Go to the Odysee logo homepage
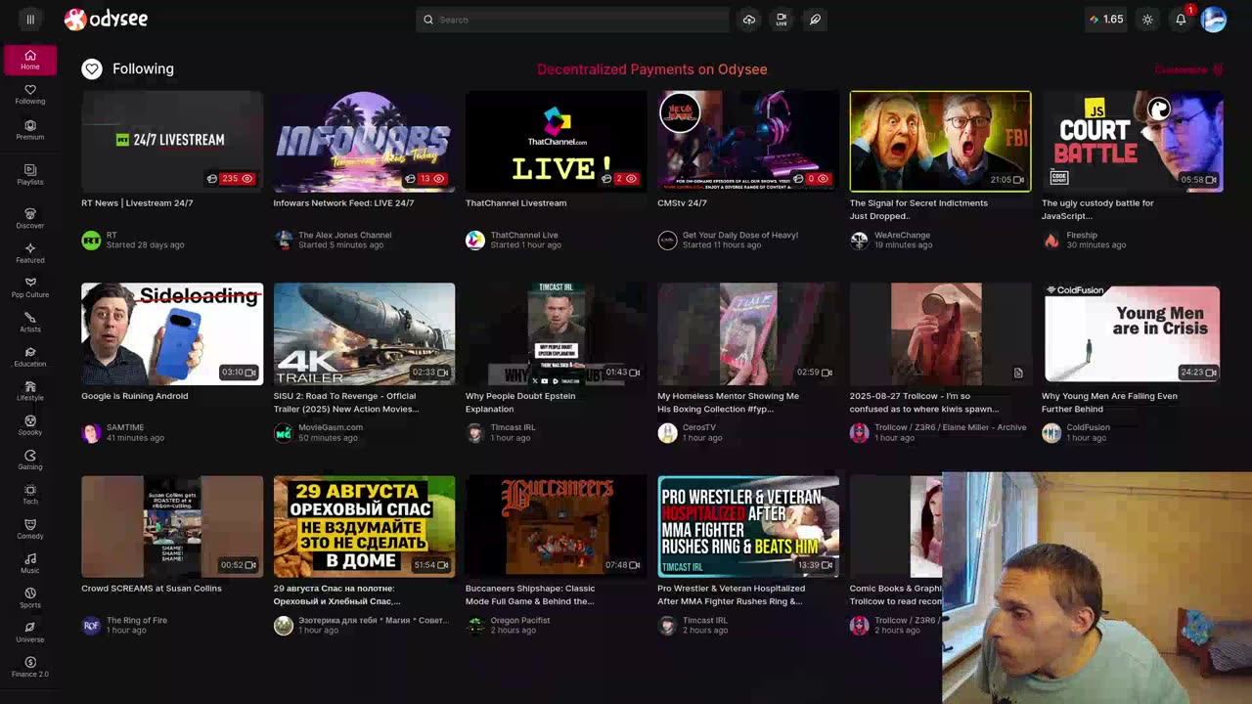The height and width of the screenshot is (704, 1252). (106, 20)
